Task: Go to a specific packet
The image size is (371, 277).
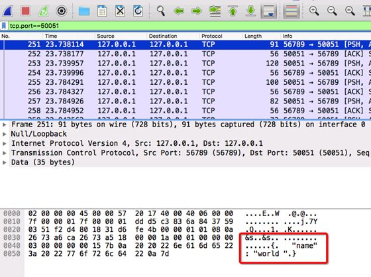Action: click(215, 11)
